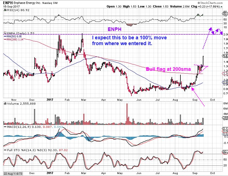Click the green up-arrow beside Chg value
228x176 pixels.
[x=221, y=7]
